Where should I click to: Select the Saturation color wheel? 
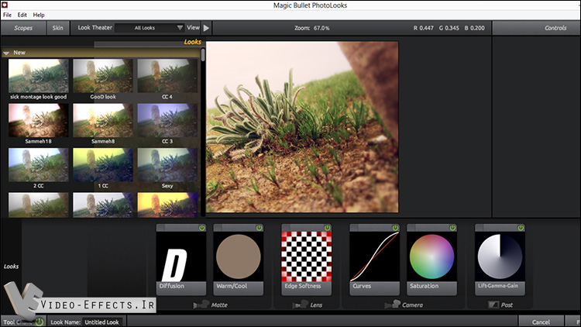(431, 256)
